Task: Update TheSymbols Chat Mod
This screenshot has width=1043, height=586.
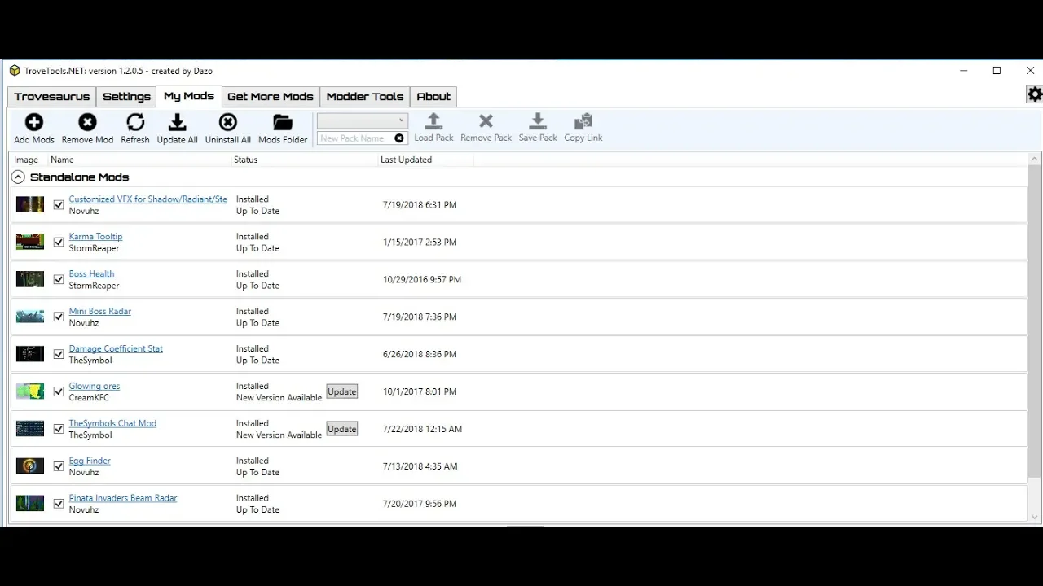Action: pyautogui.click(x=342, y=429)
